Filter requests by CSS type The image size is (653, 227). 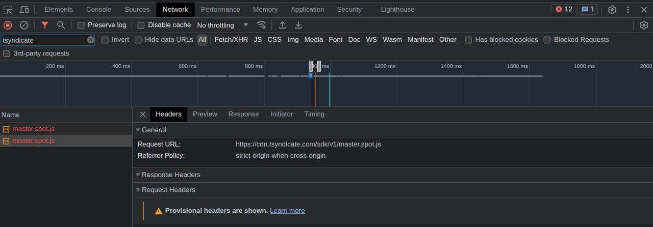(x=274, y=40)
